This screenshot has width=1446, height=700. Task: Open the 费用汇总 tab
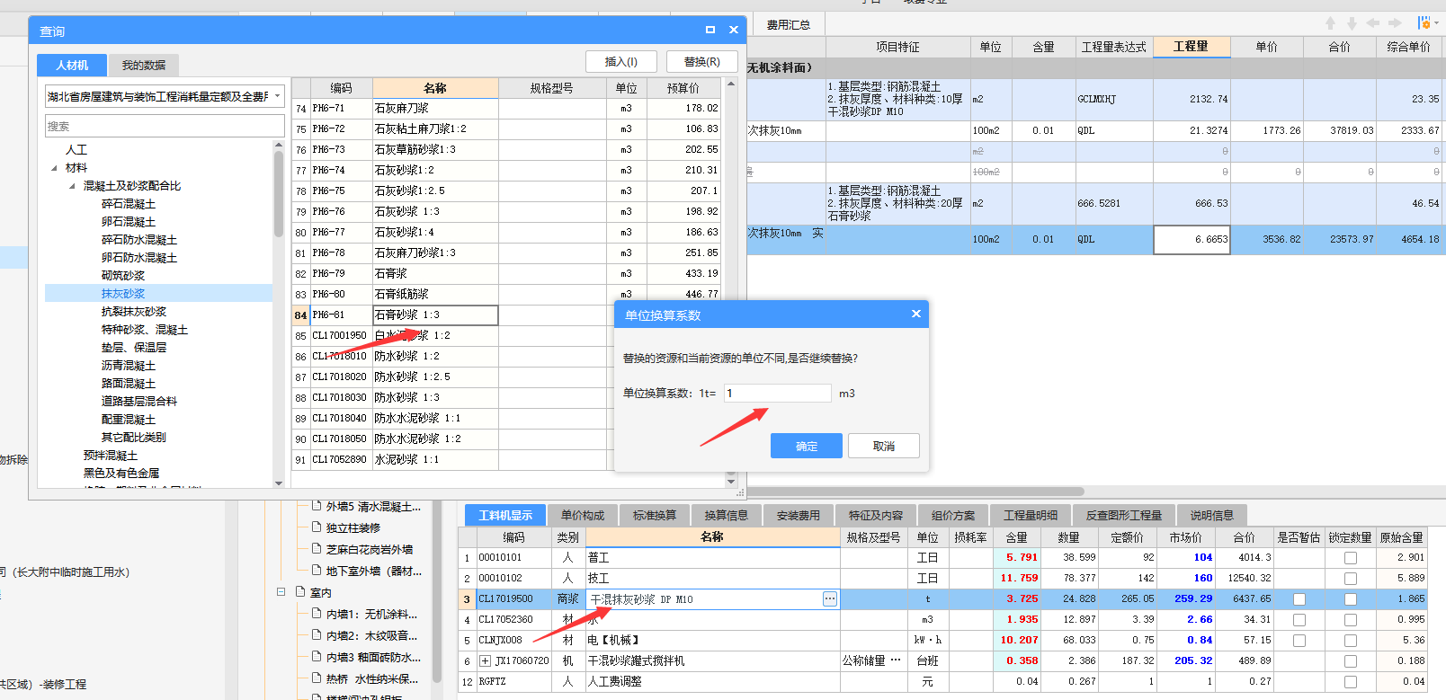coord(789,25)
